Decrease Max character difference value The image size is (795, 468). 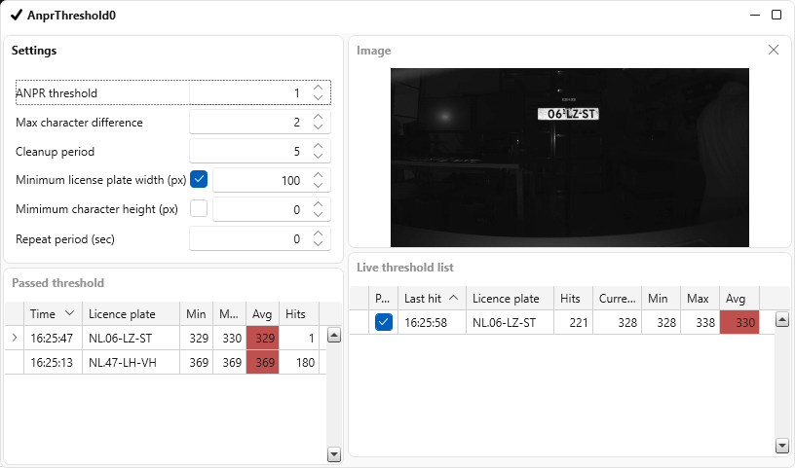pos(318,127)
